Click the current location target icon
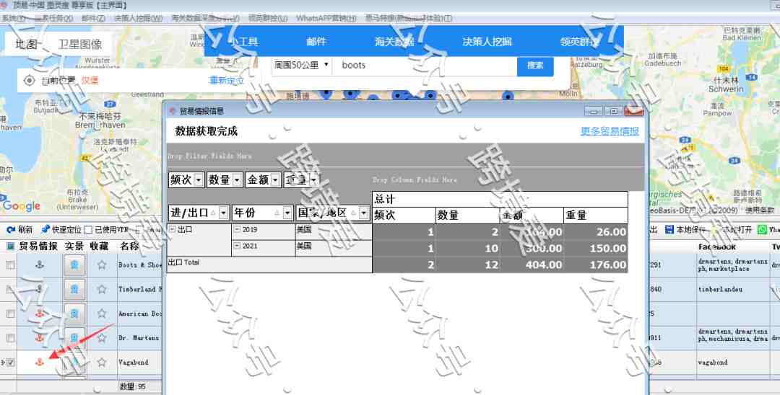The image size is (780, 395). 30,81
